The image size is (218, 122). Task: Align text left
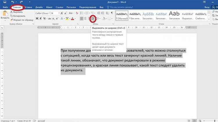pos(82,19)
